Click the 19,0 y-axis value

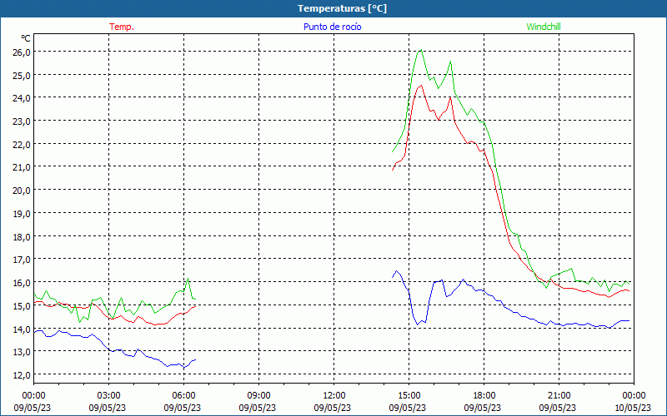22,214
